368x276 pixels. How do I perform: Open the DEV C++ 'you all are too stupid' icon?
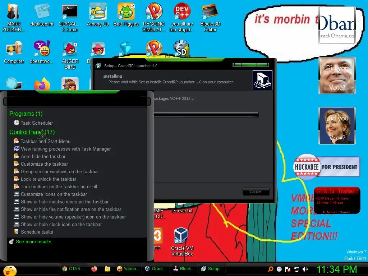click(182, 18)
